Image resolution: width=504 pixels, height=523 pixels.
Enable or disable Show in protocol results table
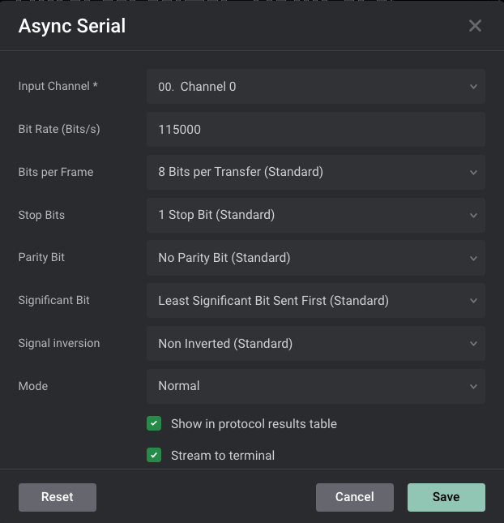tap(154, 423)
